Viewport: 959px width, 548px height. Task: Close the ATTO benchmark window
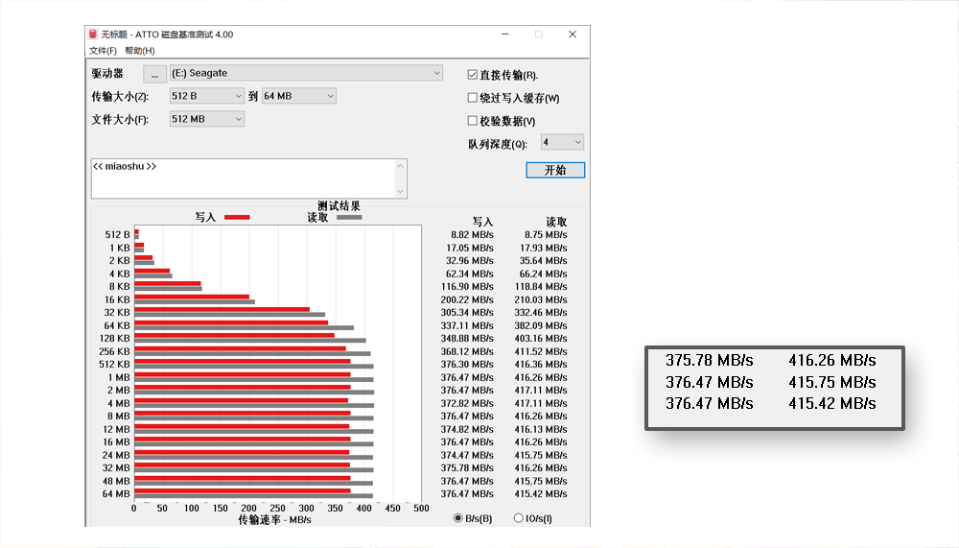(x=573, y=35)
